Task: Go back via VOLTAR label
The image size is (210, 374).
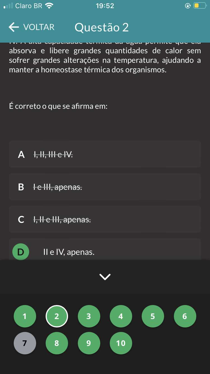Action: click(39, 27)
